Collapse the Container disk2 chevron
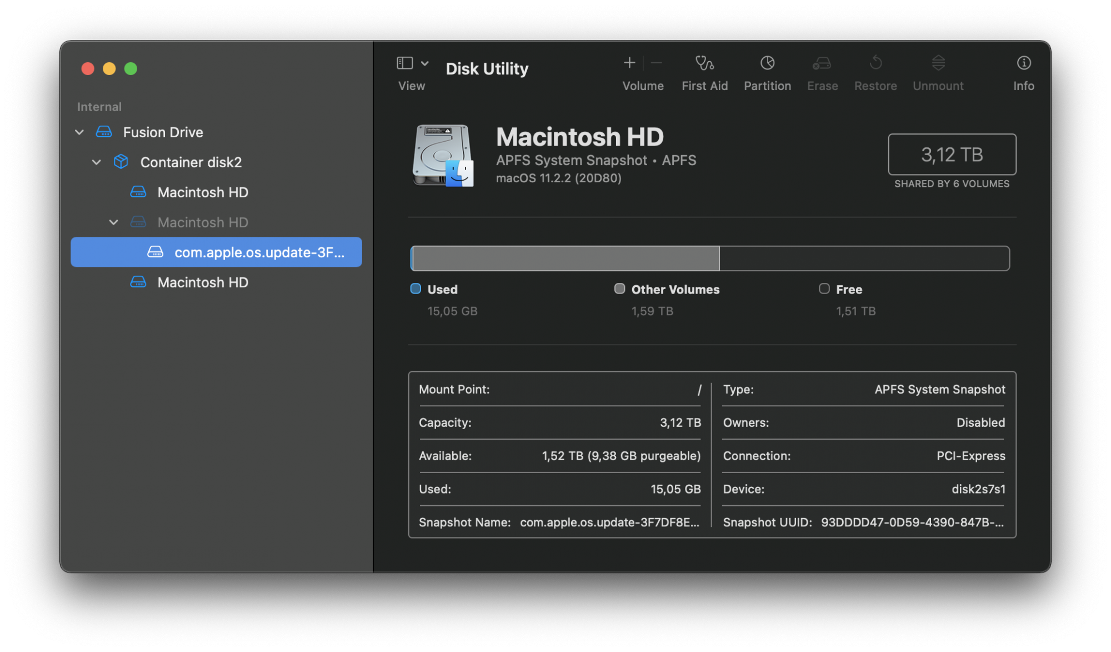 (97, 162)
